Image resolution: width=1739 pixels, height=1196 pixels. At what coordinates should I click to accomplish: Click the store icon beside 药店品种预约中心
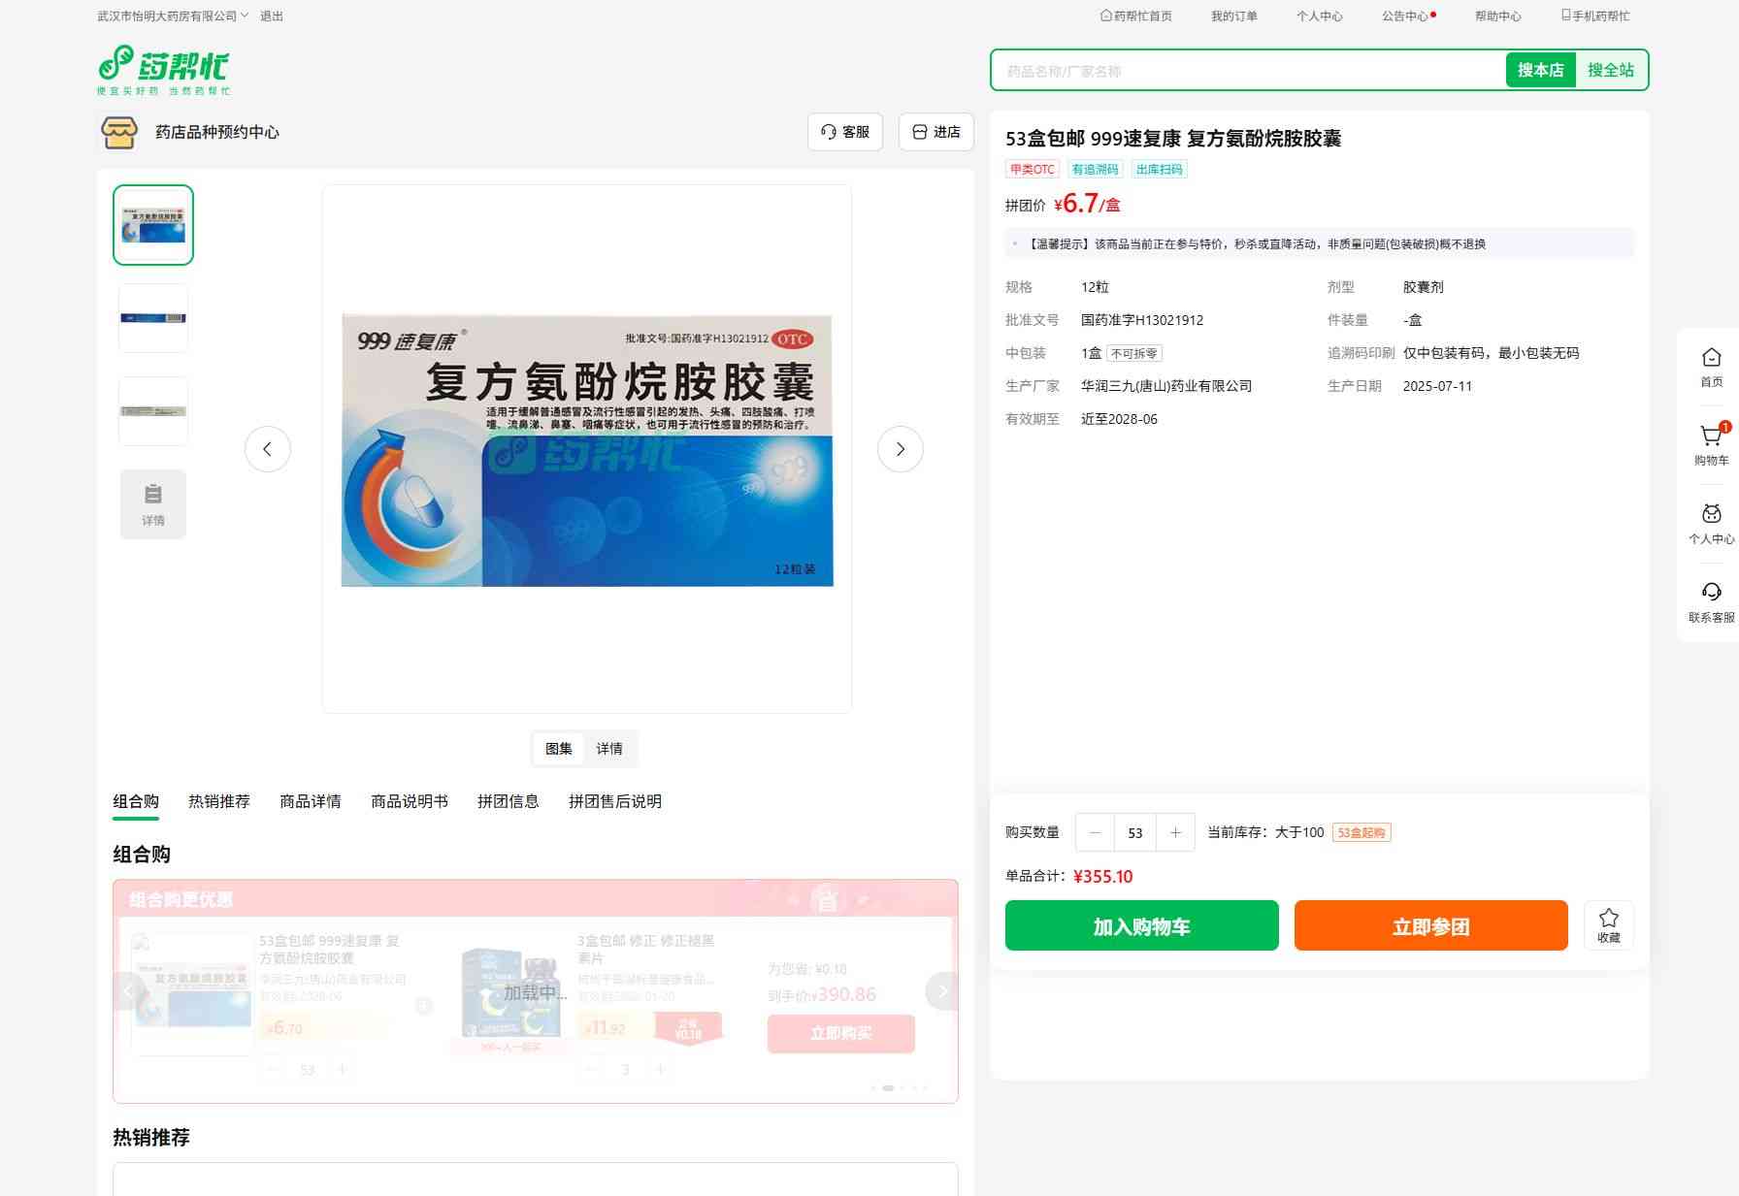[119, 132]
